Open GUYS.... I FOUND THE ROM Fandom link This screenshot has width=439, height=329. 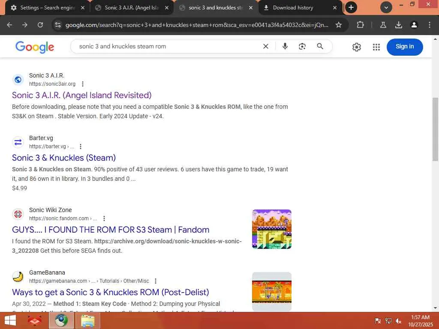[111, 230]
